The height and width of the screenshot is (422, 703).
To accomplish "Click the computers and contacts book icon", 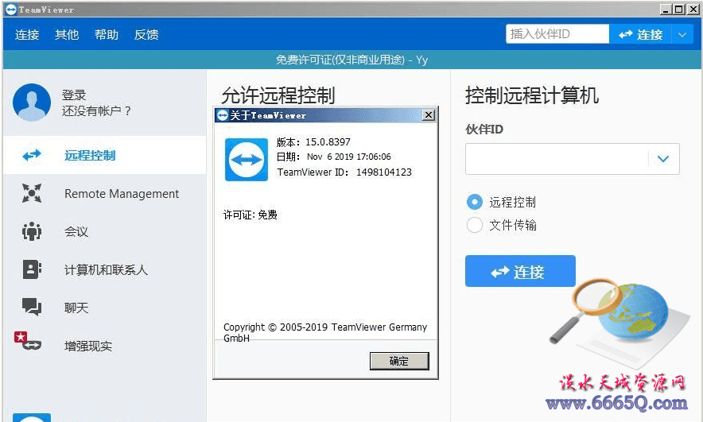I will [x=32, y=269].
